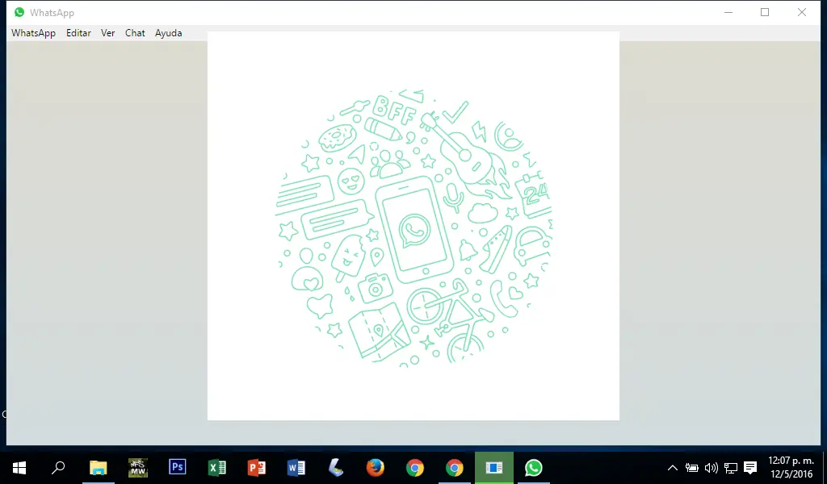The height and width of the screenshot is (484, 827).
Task: Open Excel from the taskbar
Action: (x=216, y=468)
